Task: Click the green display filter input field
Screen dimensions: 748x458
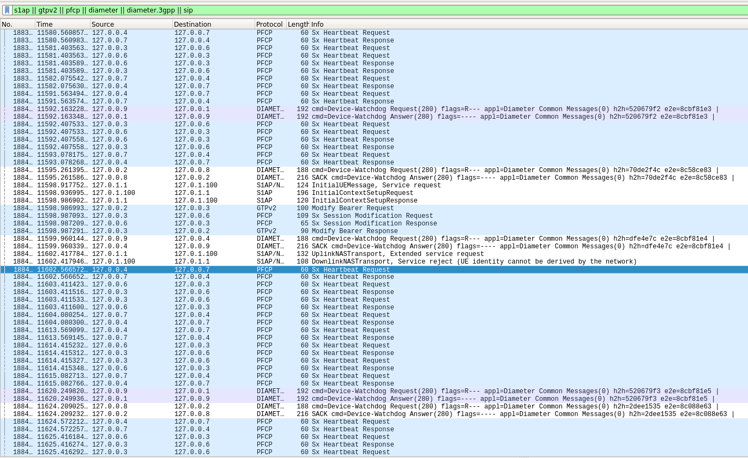Action: click(x=218, y=10)
